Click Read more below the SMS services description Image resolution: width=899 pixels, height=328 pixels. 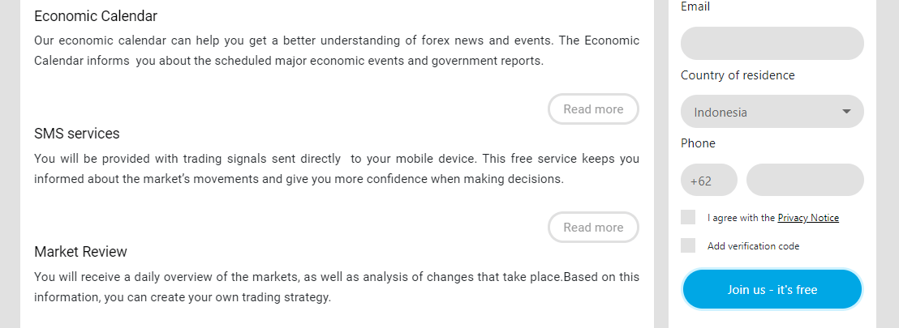click(593, 228)
